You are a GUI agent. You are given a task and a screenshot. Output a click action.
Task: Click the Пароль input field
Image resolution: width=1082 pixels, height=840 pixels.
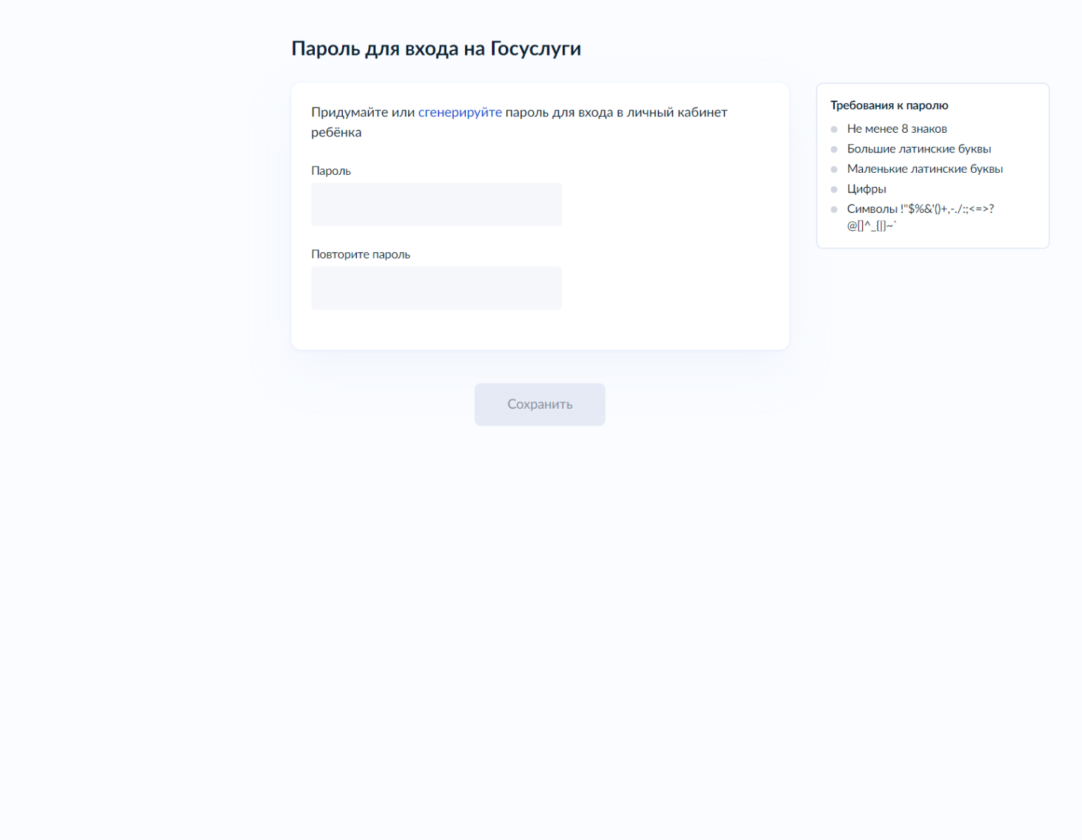tap(436, 204)
